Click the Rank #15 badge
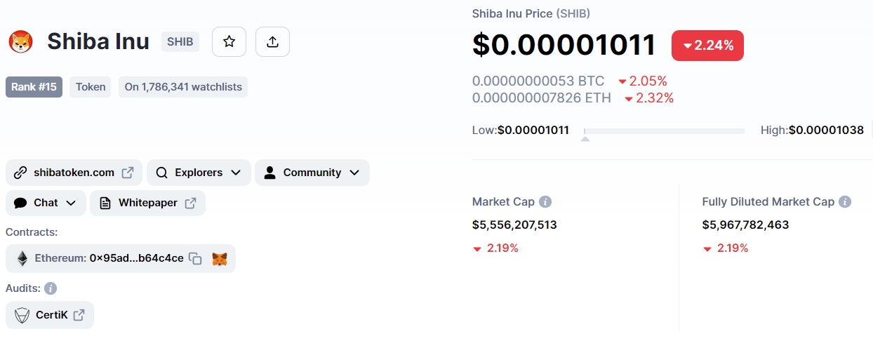The image size is (873, 341). point(34,87)
